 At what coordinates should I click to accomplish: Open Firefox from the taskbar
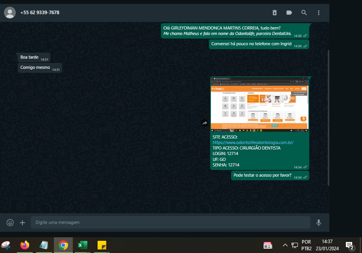click(25, 245)
